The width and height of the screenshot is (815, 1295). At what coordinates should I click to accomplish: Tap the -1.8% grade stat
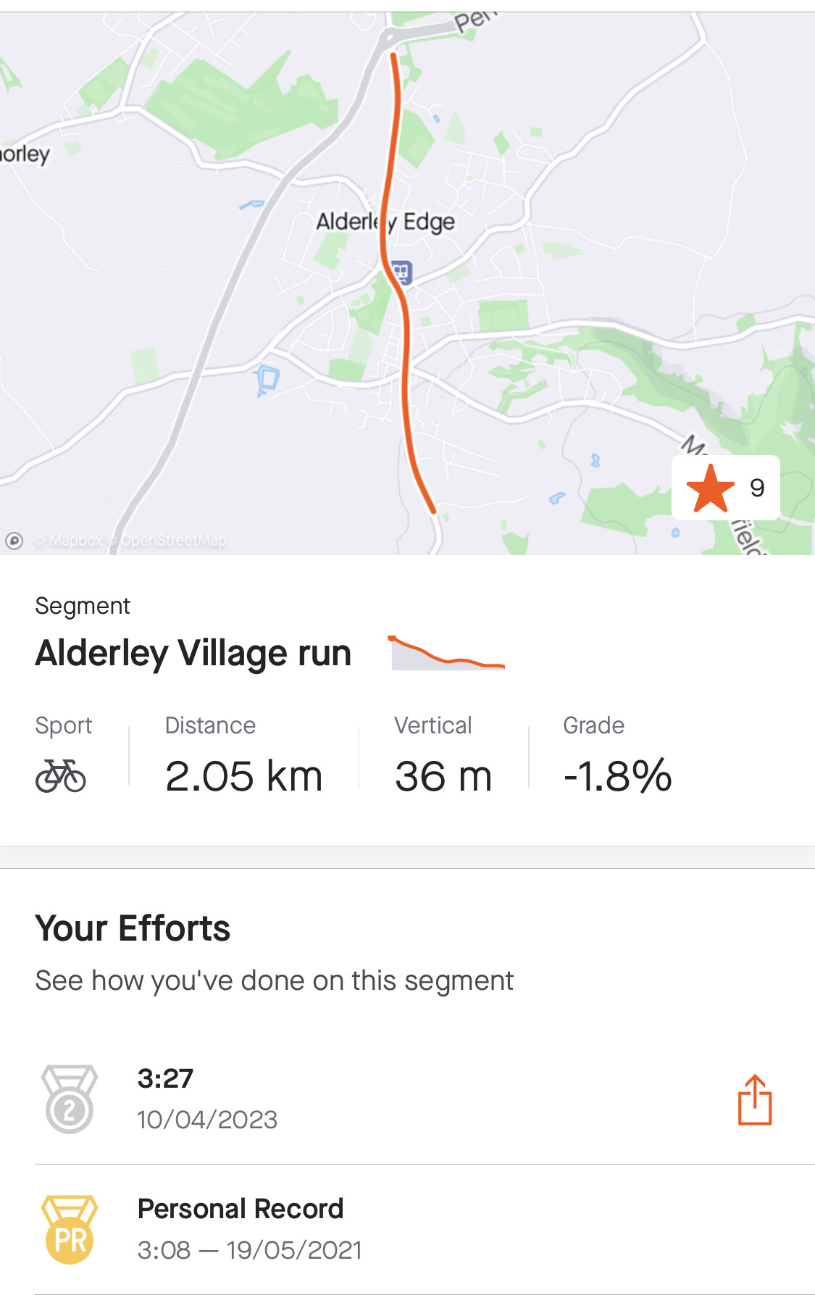coord(618,776)
